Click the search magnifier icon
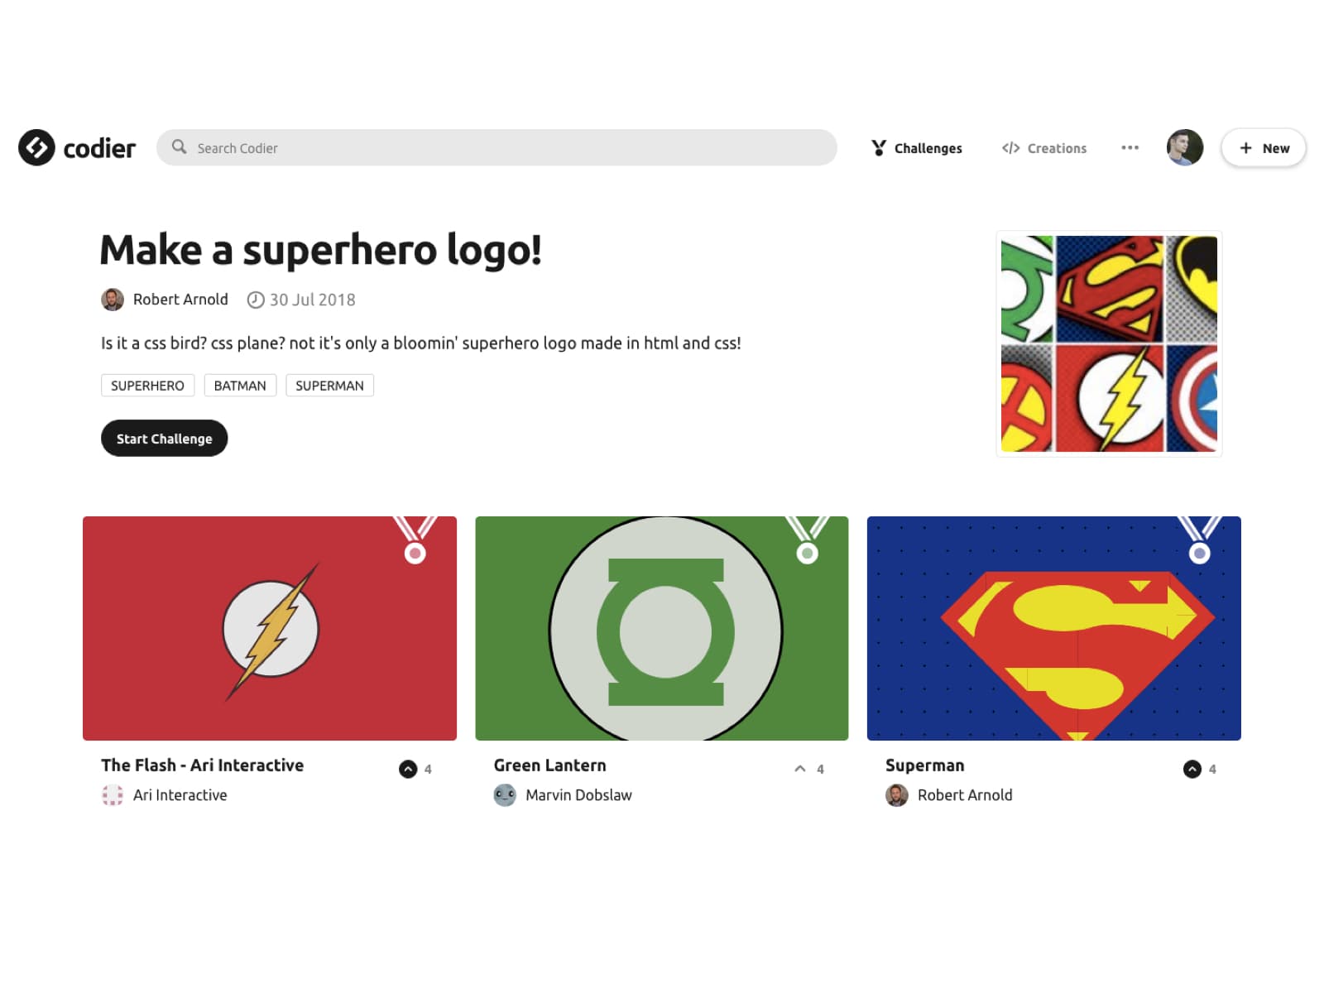 pyautogui.click(x=179, y=147)
